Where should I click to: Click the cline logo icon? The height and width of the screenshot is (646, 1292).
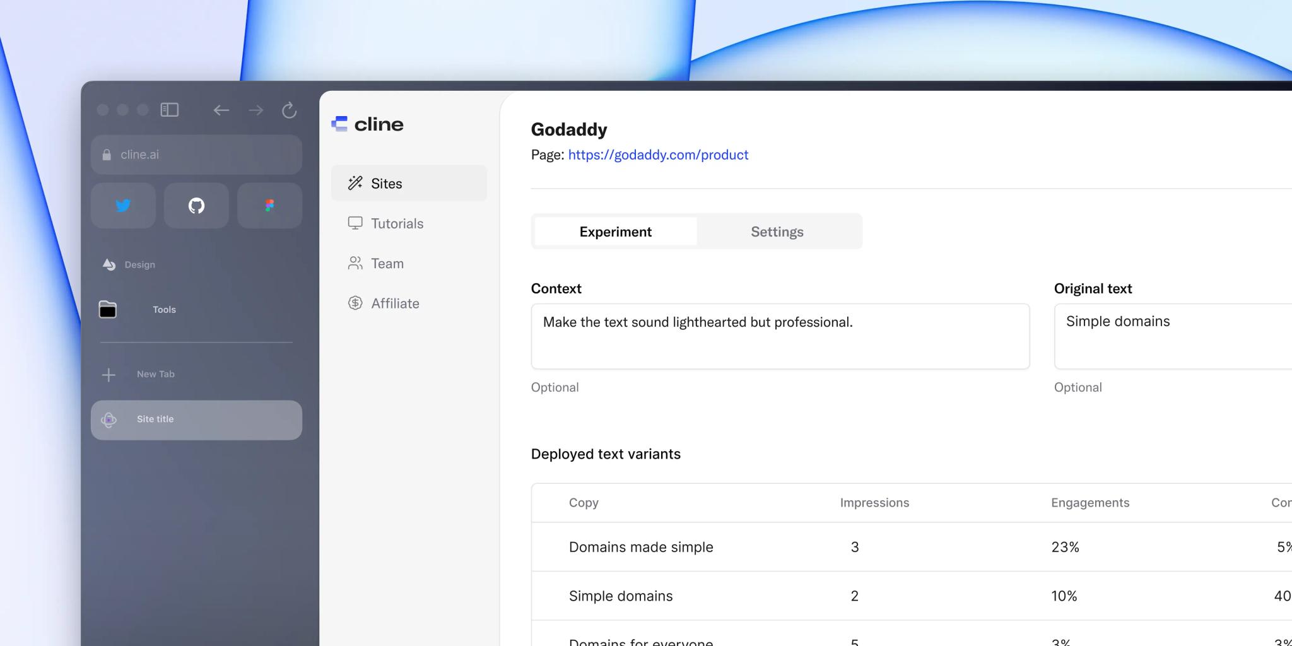tap(339, 124)
